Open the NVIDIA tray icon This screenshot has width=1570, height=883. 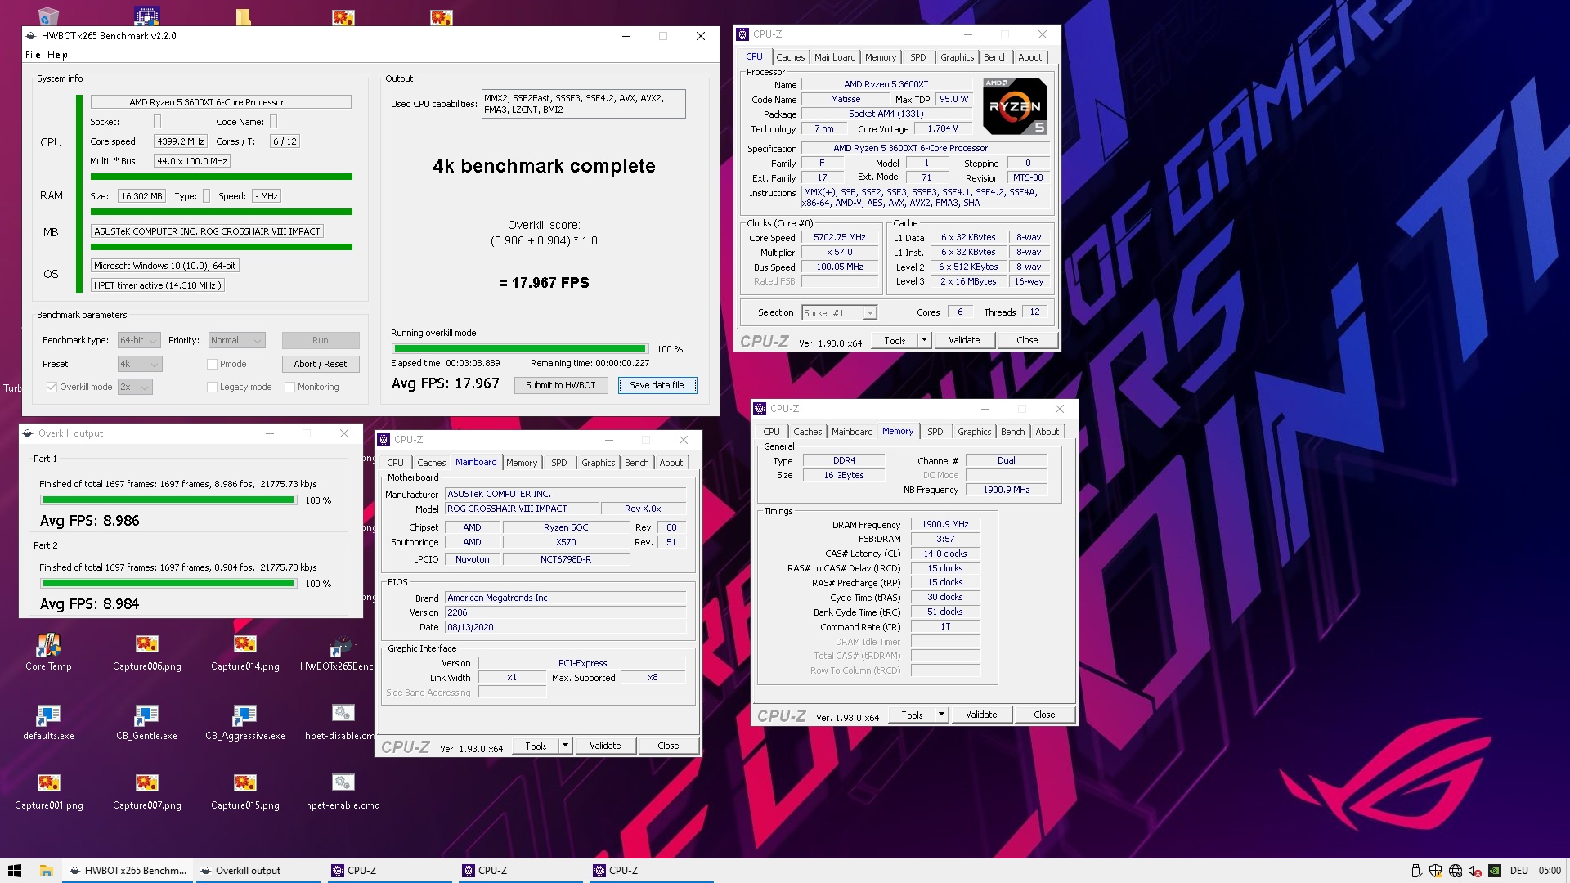coord(1495,871)
